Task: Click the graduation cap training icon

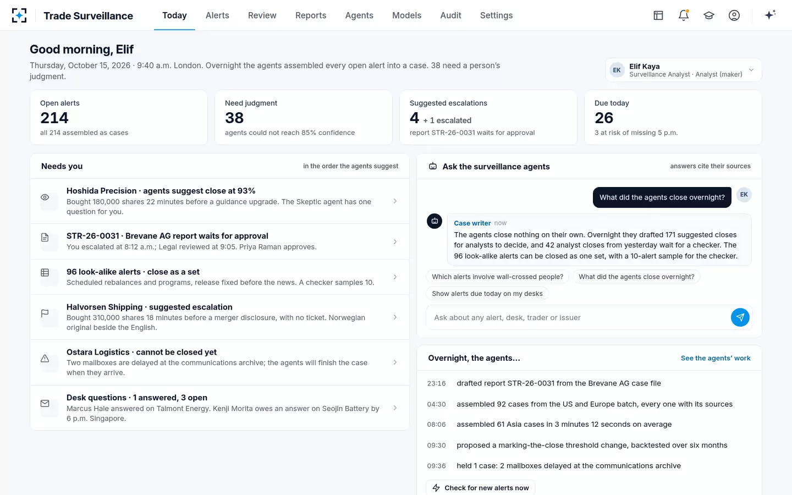Action: [709, 15]
